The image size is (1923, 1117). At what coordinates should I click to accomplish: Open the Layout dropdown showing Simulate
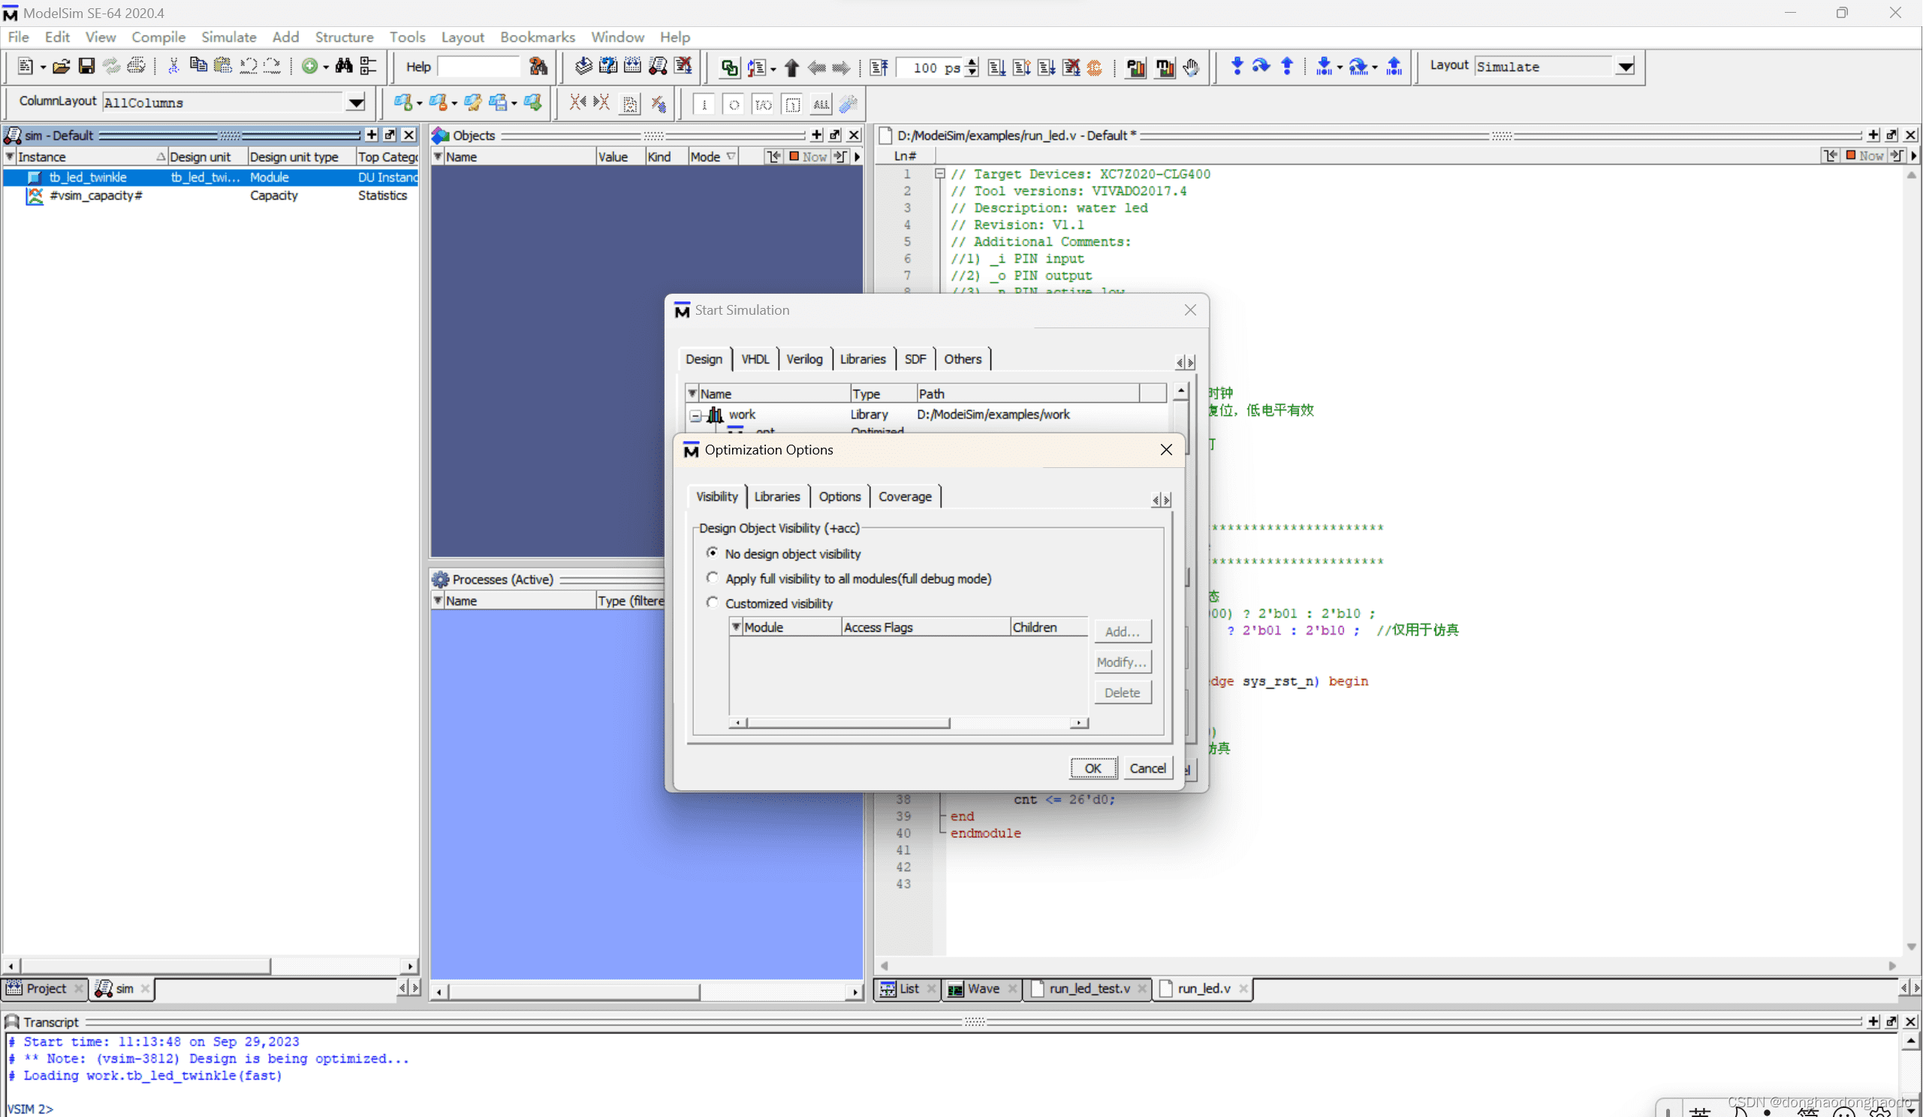point(1626,66)
